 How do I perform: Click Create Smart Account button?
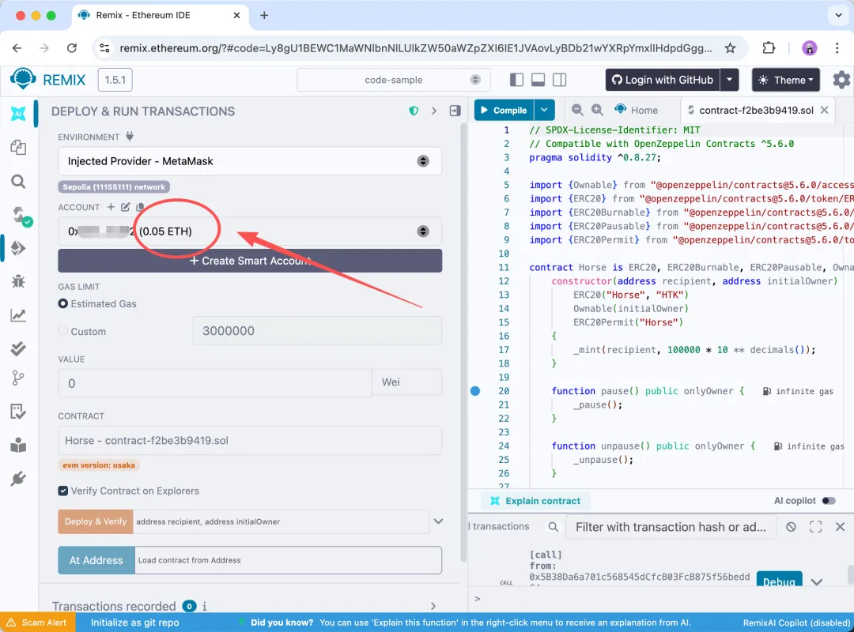tap(250, 261)
